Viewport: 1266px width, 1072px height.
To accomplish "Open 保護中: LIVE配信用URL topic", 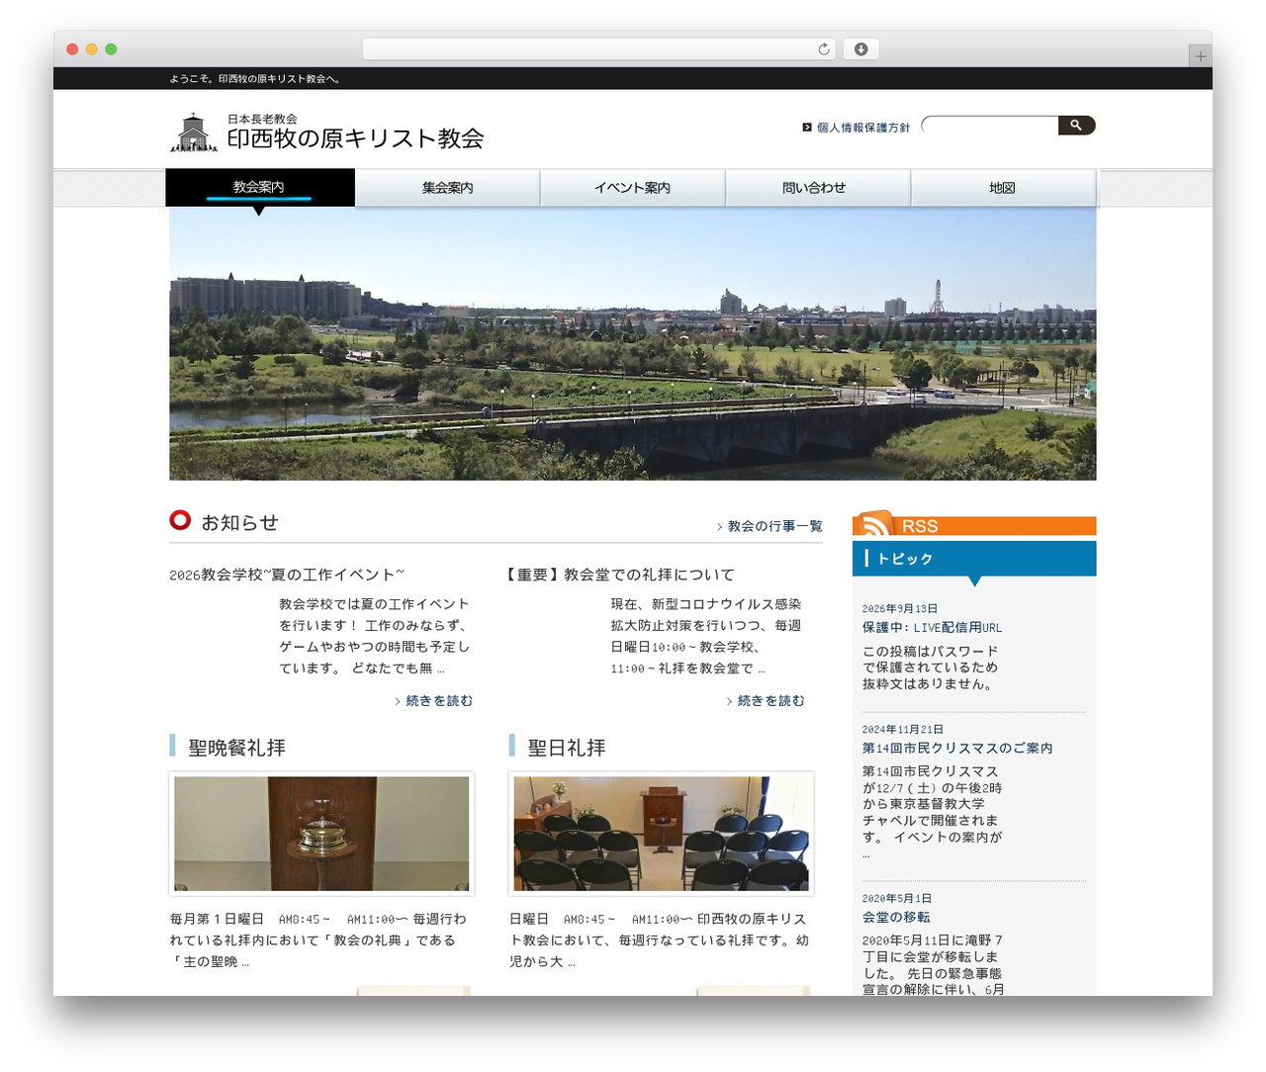I will click(932, 627).
